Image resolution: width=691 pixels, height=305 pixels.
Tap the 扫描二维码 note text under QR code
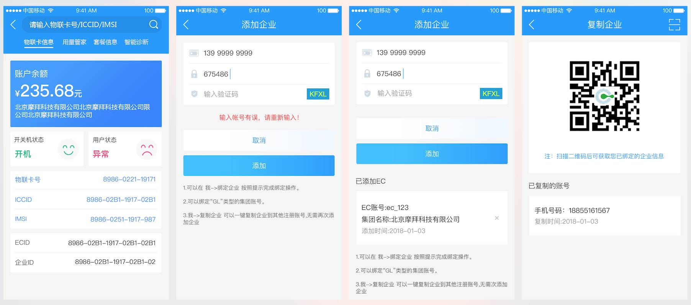(604, 156)
